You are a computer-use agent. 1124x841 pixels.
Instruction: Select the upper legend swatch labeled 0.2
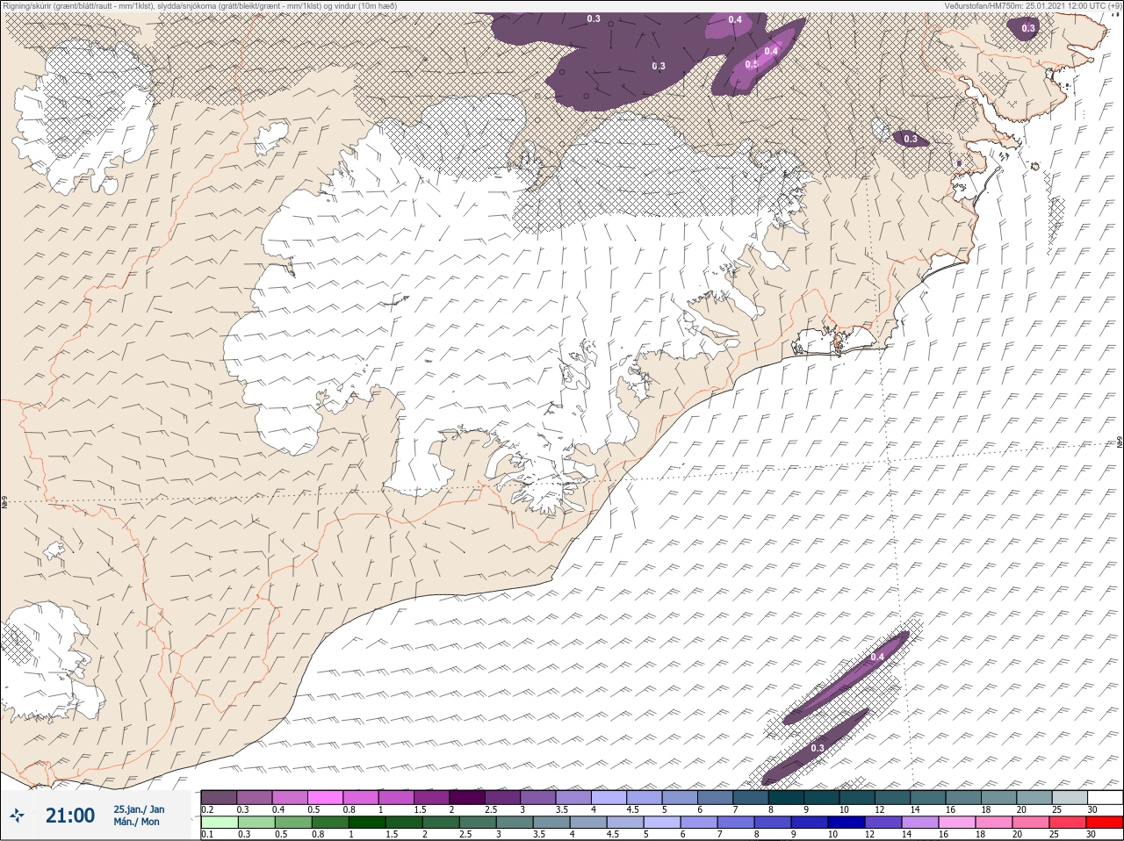click(219, 797)
